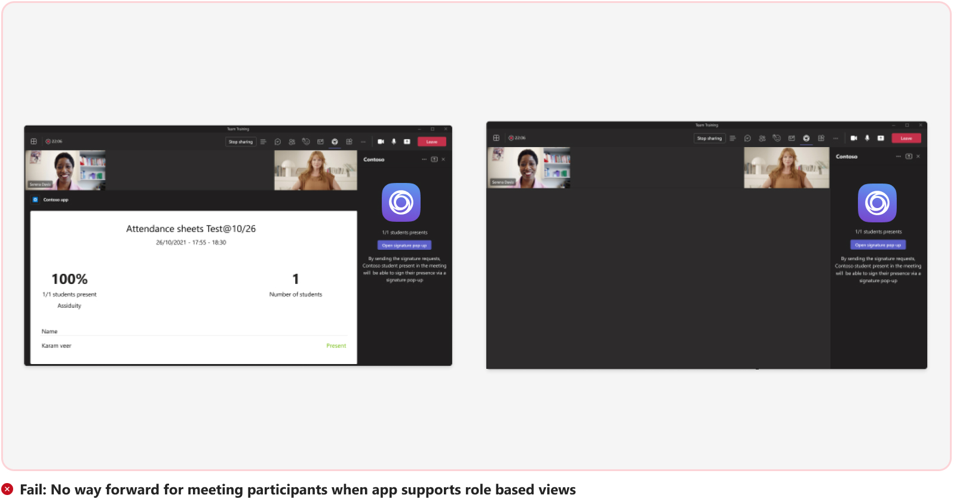Show participants icon in left window

coord(292,142)
